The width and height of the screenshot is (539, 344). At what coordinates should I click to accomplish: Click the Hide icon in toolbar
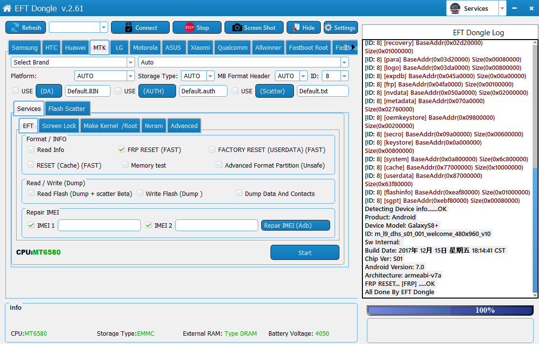pos(296,28)
